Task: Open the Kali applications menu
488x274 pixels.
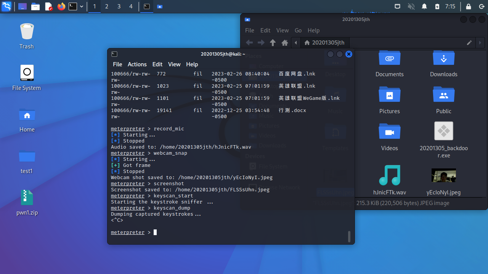Action: (6, 6)
